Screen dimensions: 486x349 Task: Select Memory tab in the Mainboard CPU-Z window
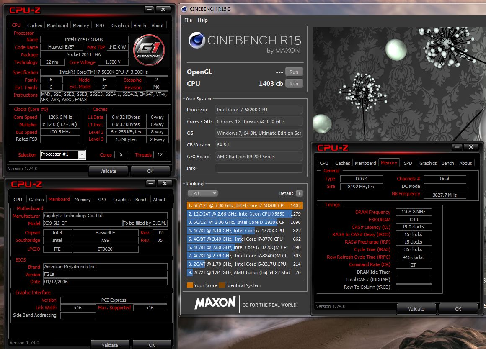[x=83, y=200]
